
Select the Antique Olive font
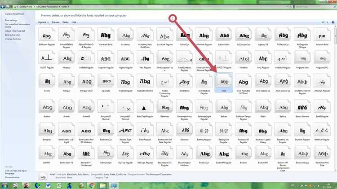86,82
